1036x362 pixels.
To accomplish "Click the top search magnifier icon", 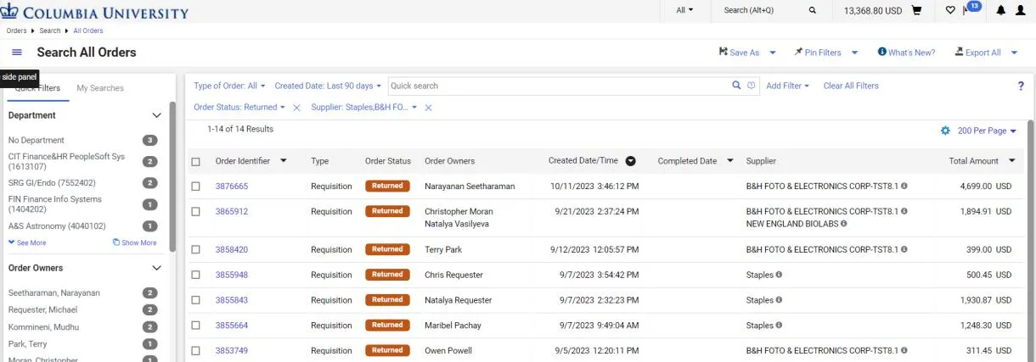I will tap(813, 10).
